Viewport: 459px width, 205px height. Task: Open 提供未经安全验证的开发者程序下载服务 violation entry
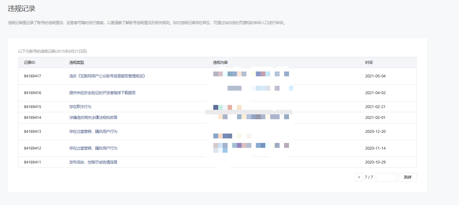click(x=102, y=93)
